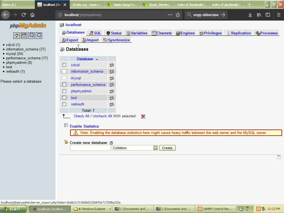Check privileges icon for test database

[112, 98]
